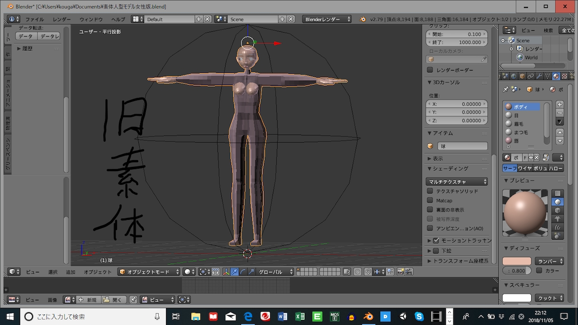Open the World properties tab icon

pos(514,76)
